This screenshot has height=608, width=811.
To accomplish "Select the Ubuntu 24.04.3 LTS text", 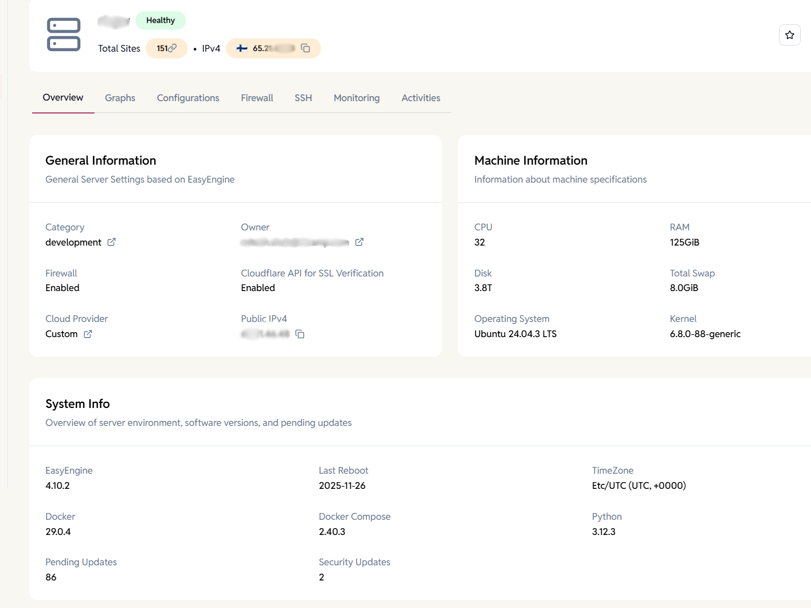I will pos(515,334).
